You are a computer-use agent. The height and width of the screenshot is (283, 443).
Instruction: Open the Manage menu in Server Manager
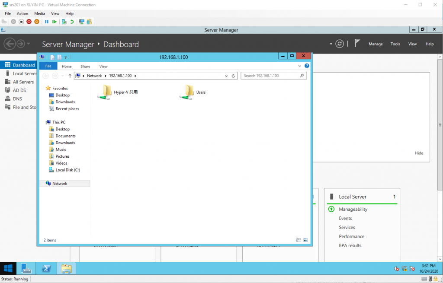(x=376, y=44)
